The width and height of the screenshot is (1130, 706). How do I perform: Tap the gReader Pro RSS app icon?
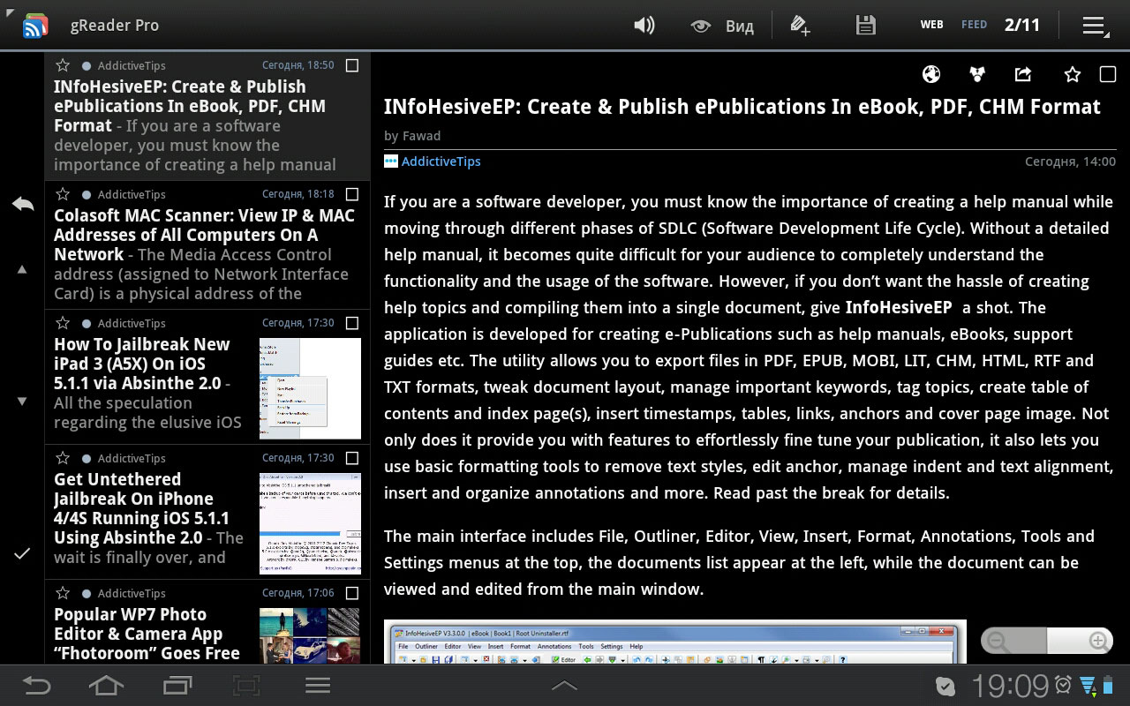[x=35, y=26]
